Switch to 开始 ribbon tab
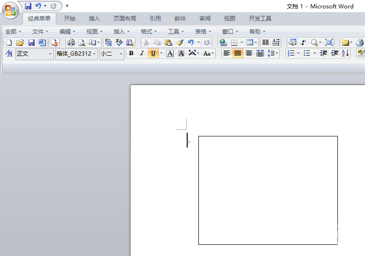This screenshot has height=256, width=365. [70, 19]
